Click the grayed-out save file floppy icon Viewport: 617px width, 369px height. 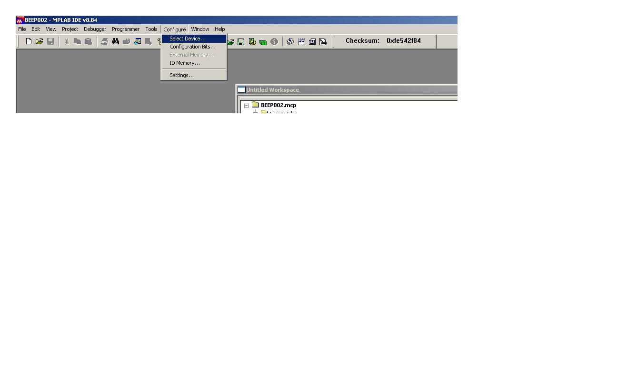point(50,41)
